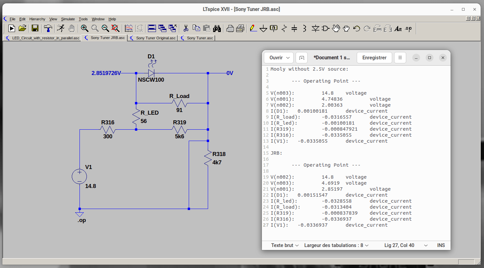This screenshot has height=268, width=484.
Task: Open the Help menu
Action: coord(112,19)
